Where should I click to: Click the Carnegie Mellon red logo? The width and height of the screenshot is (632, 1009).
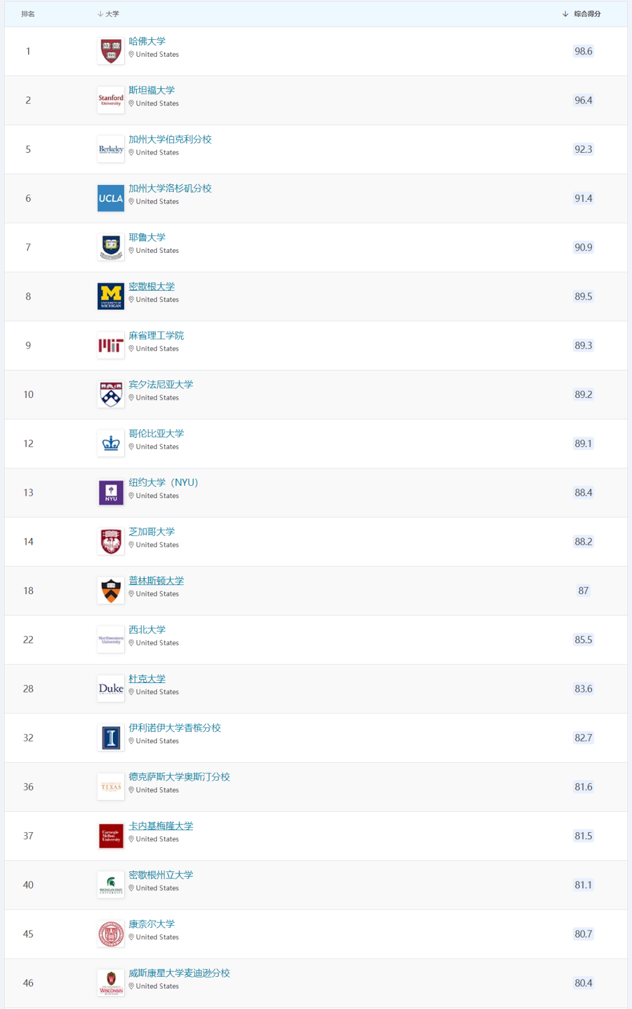(x=111, y=836)
